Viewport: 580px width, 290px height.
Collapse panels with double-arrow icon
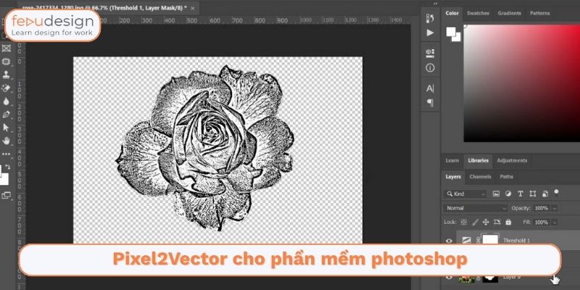pos(436,4)
